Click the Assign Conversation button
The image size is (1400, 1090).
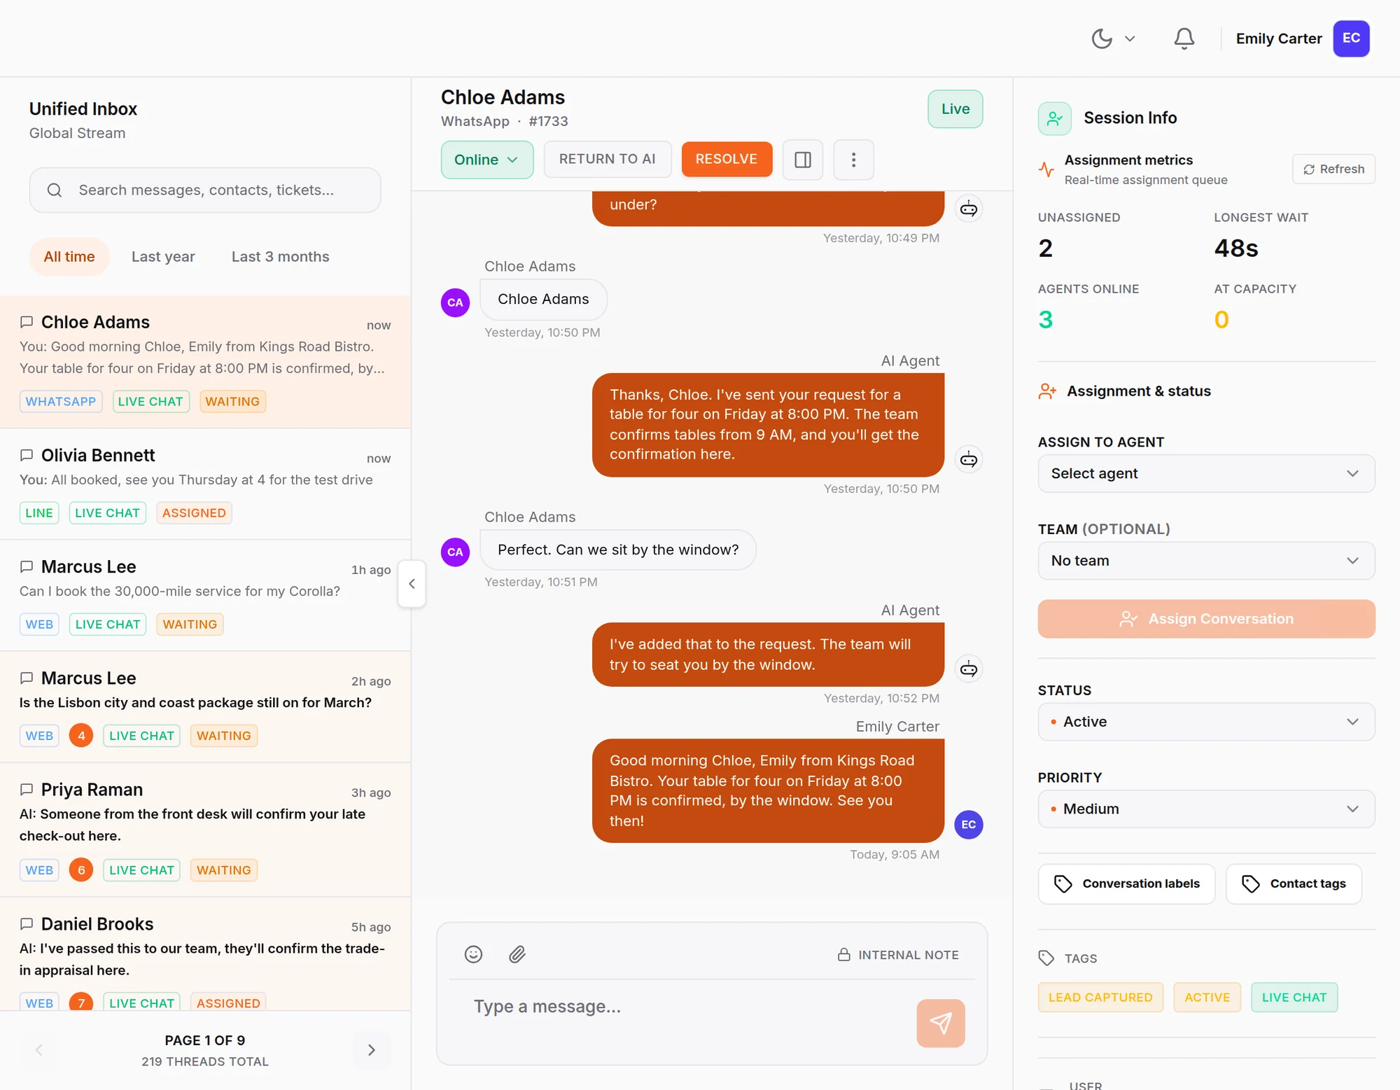click(1205, 619)
